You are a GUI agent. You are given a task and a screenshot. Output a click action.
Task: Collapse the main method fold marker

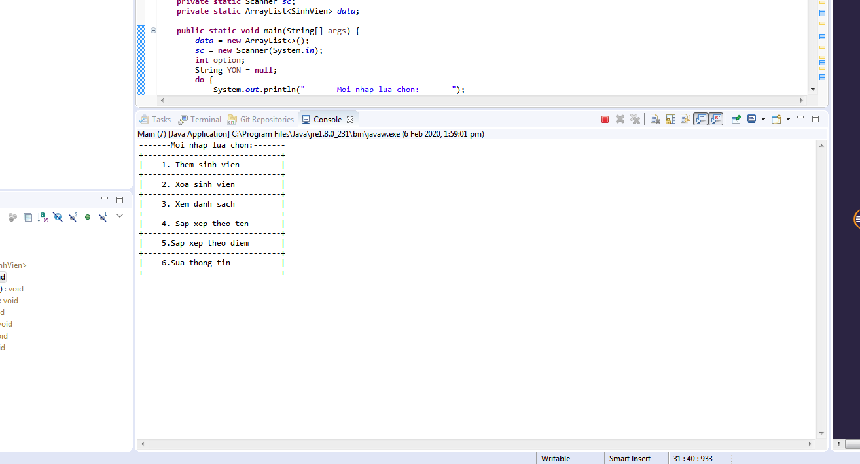coord(153,31)
